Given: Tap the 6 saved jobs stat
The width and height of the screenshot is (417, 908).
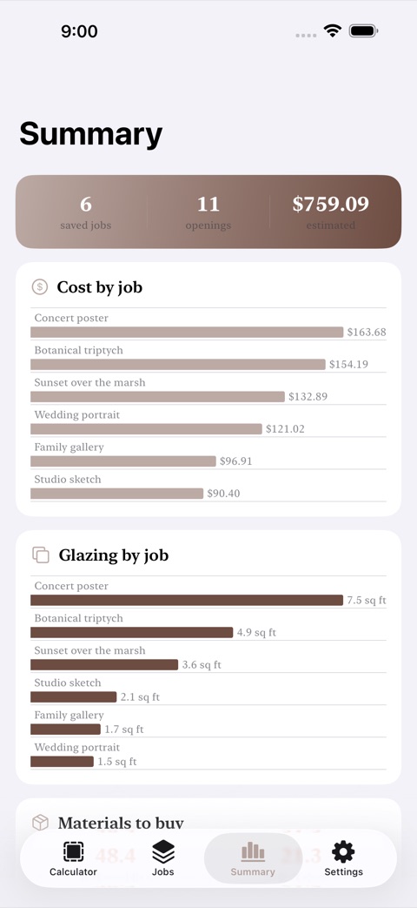Looking at the screenshot, I should coord(85,212).
